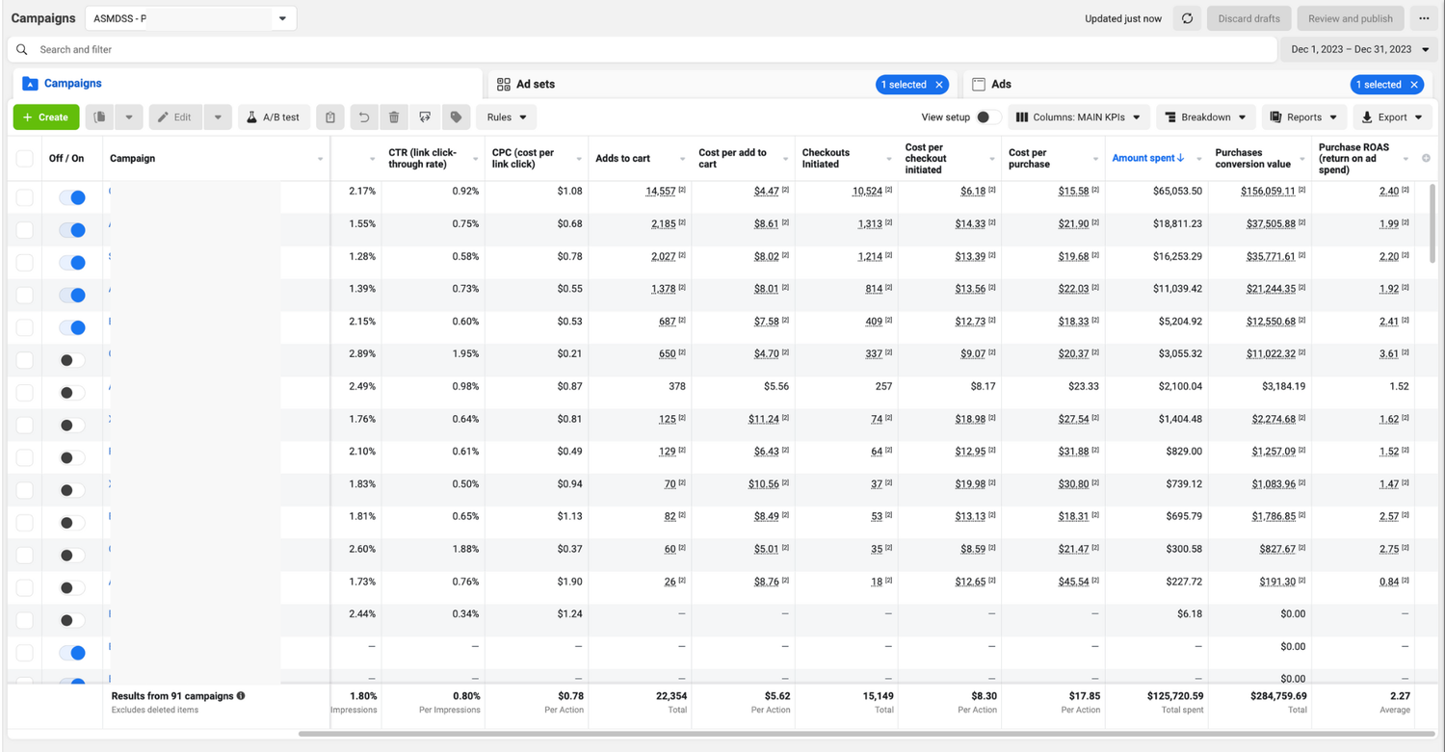
Task: Click the clipboard test results icon
Action: click(x=330, y=117)
